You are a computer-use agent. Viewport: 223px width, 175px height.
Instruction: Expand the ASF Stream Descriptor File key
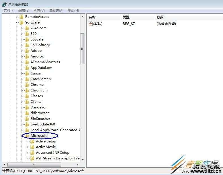point(27,158)
